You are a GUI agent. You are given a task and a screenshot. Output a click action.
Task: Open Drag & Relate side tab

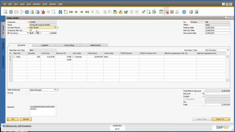3,62
